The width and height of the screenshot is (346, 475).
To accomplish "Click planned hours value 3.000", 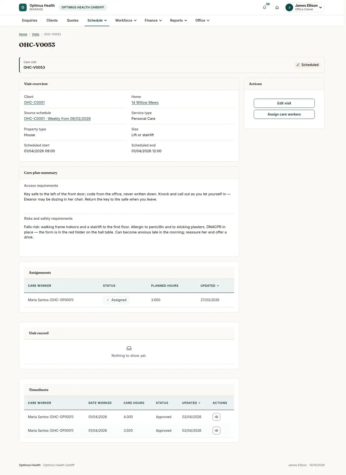I will (156, 300).
